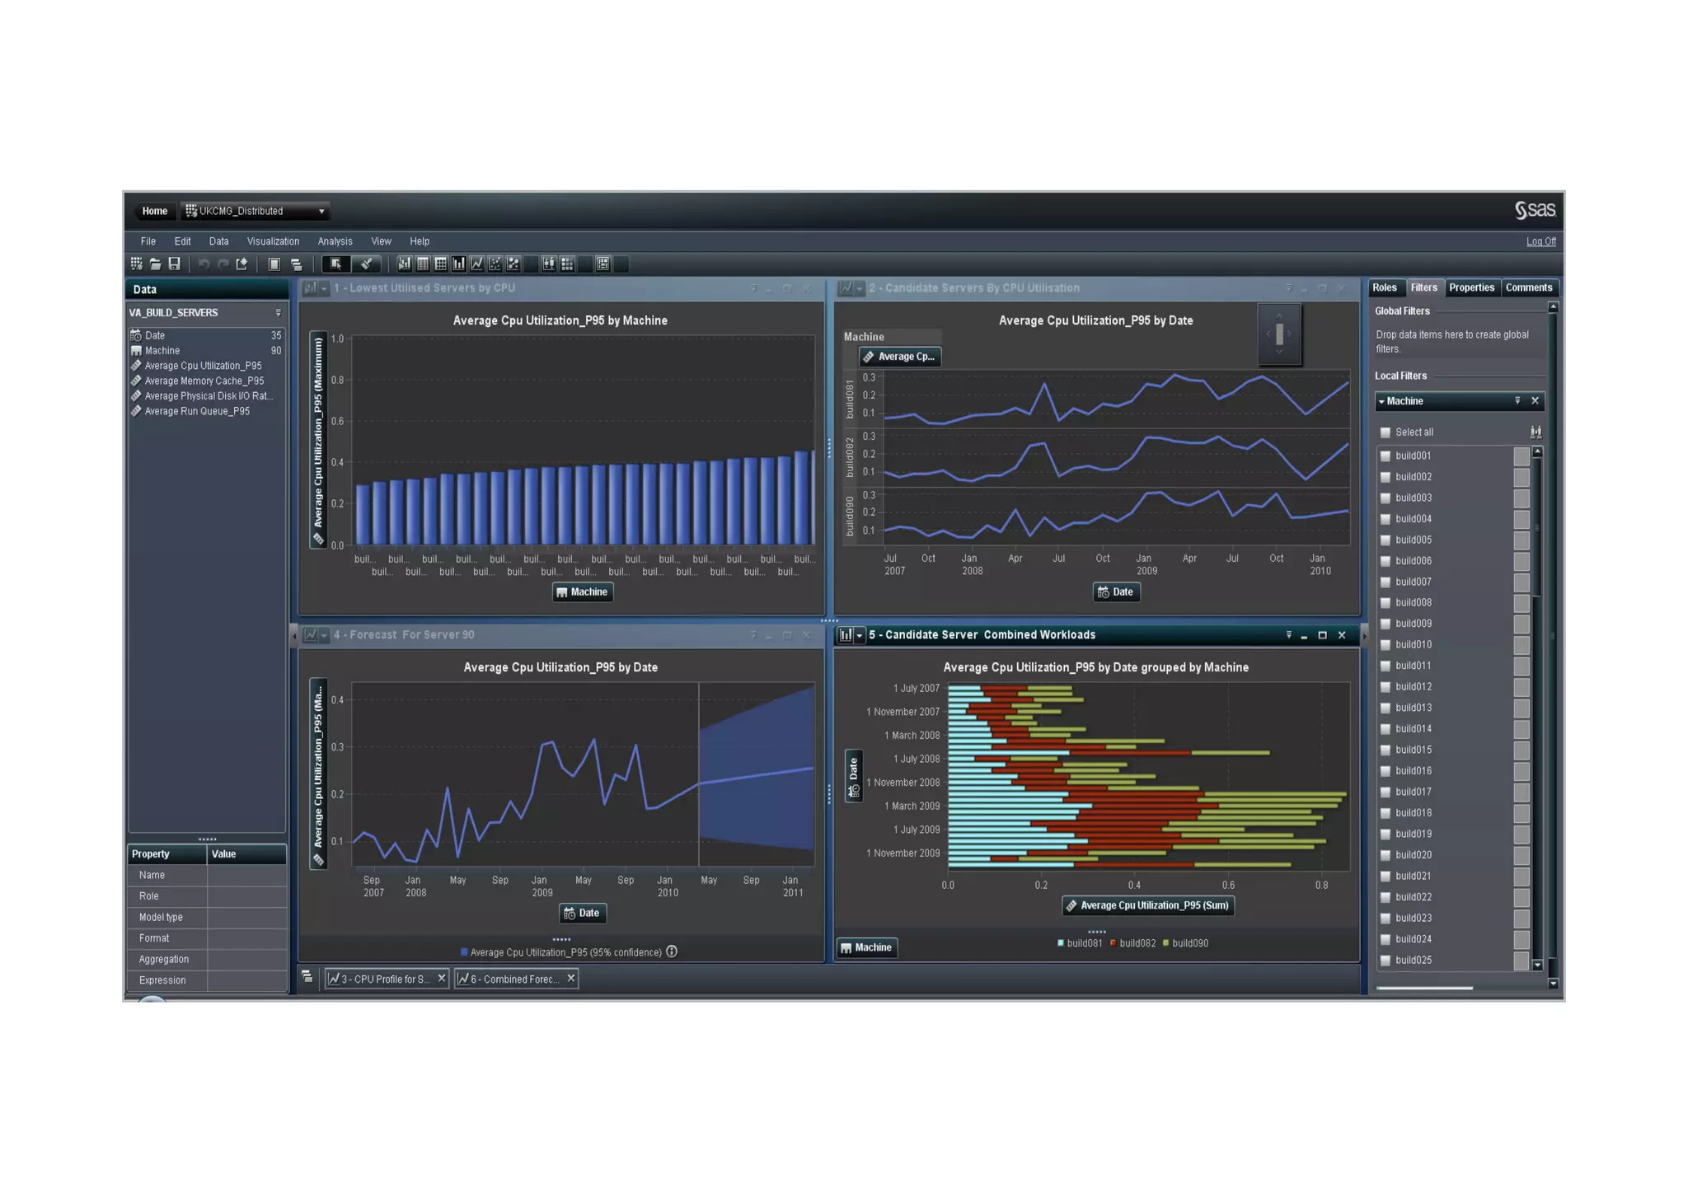Click the brush tool icon in toolbar
1688x1192 pixels.
click(x=366, y=264)
